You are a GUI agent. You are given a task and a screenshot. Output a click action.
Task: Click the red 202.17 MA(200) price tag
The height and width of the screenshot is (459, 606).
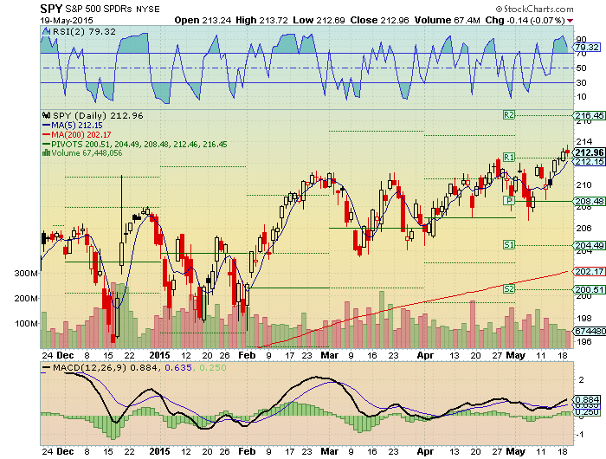590,271
